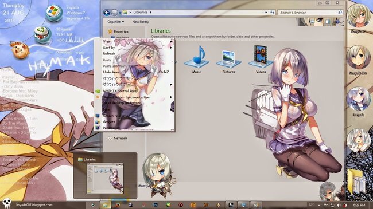Click the Gadgets icon in context menu

(98, 122)
